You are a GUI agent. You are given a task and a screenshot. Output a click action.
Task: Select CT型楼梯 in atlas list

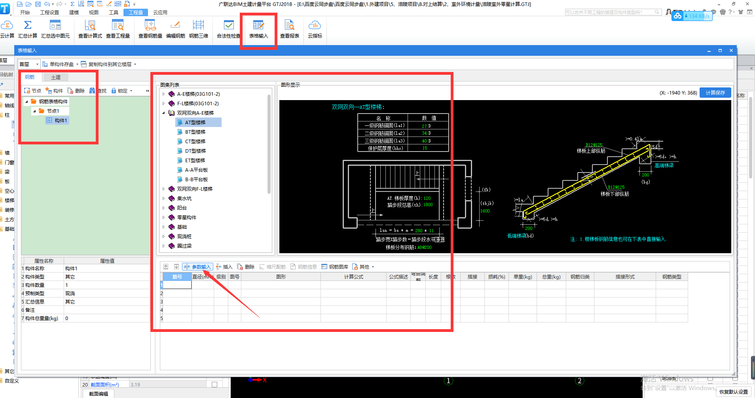tap(195, 141)
